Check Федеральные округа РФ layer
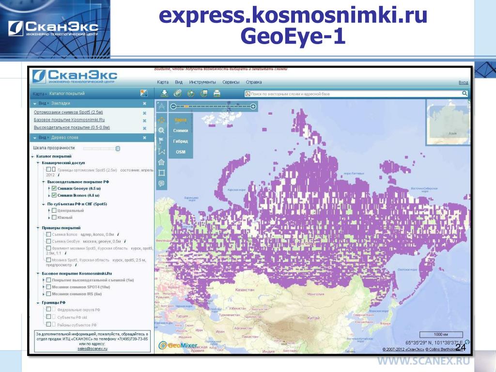The width and height of the screenshot is (496, 372). tap(48, 310)
